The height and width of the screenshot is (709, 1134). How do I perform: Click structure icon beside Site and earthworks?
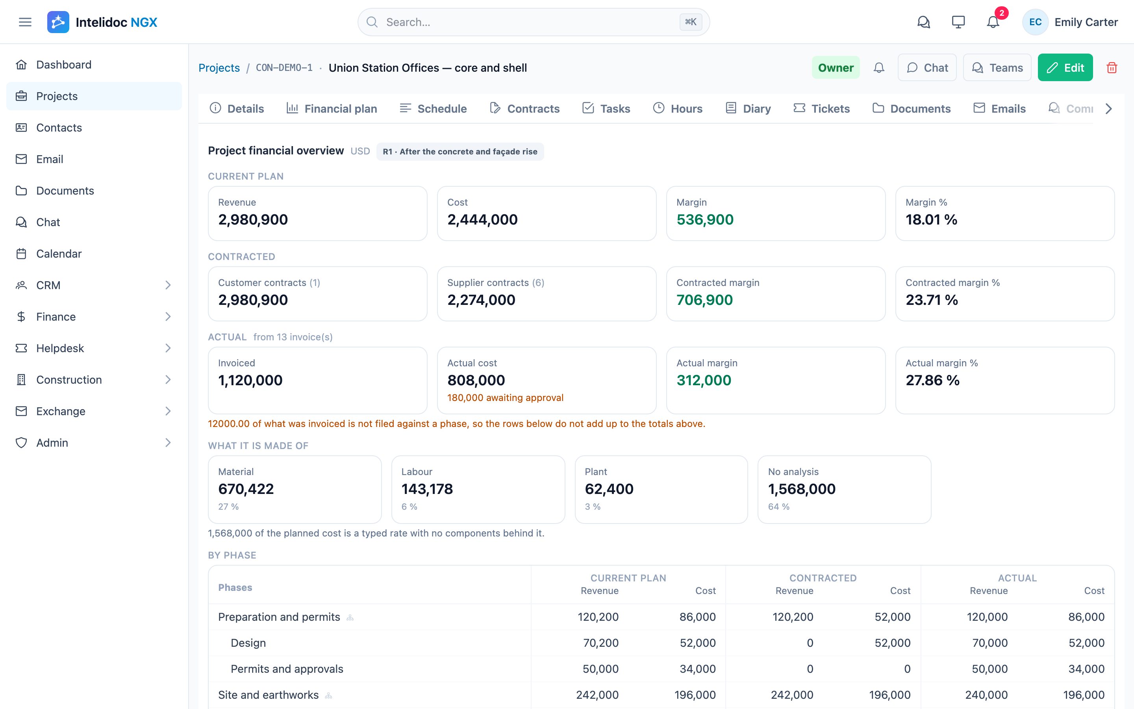[328, 695]
